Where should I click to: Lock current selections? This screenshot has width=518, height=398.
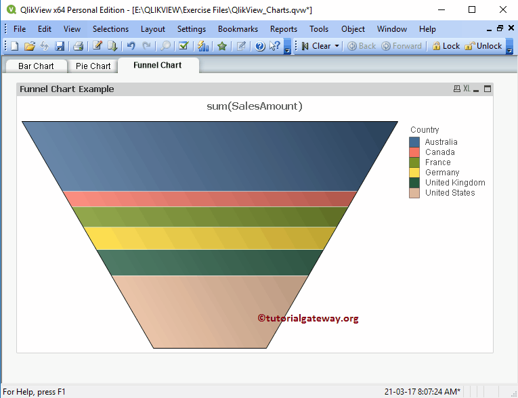446,46
